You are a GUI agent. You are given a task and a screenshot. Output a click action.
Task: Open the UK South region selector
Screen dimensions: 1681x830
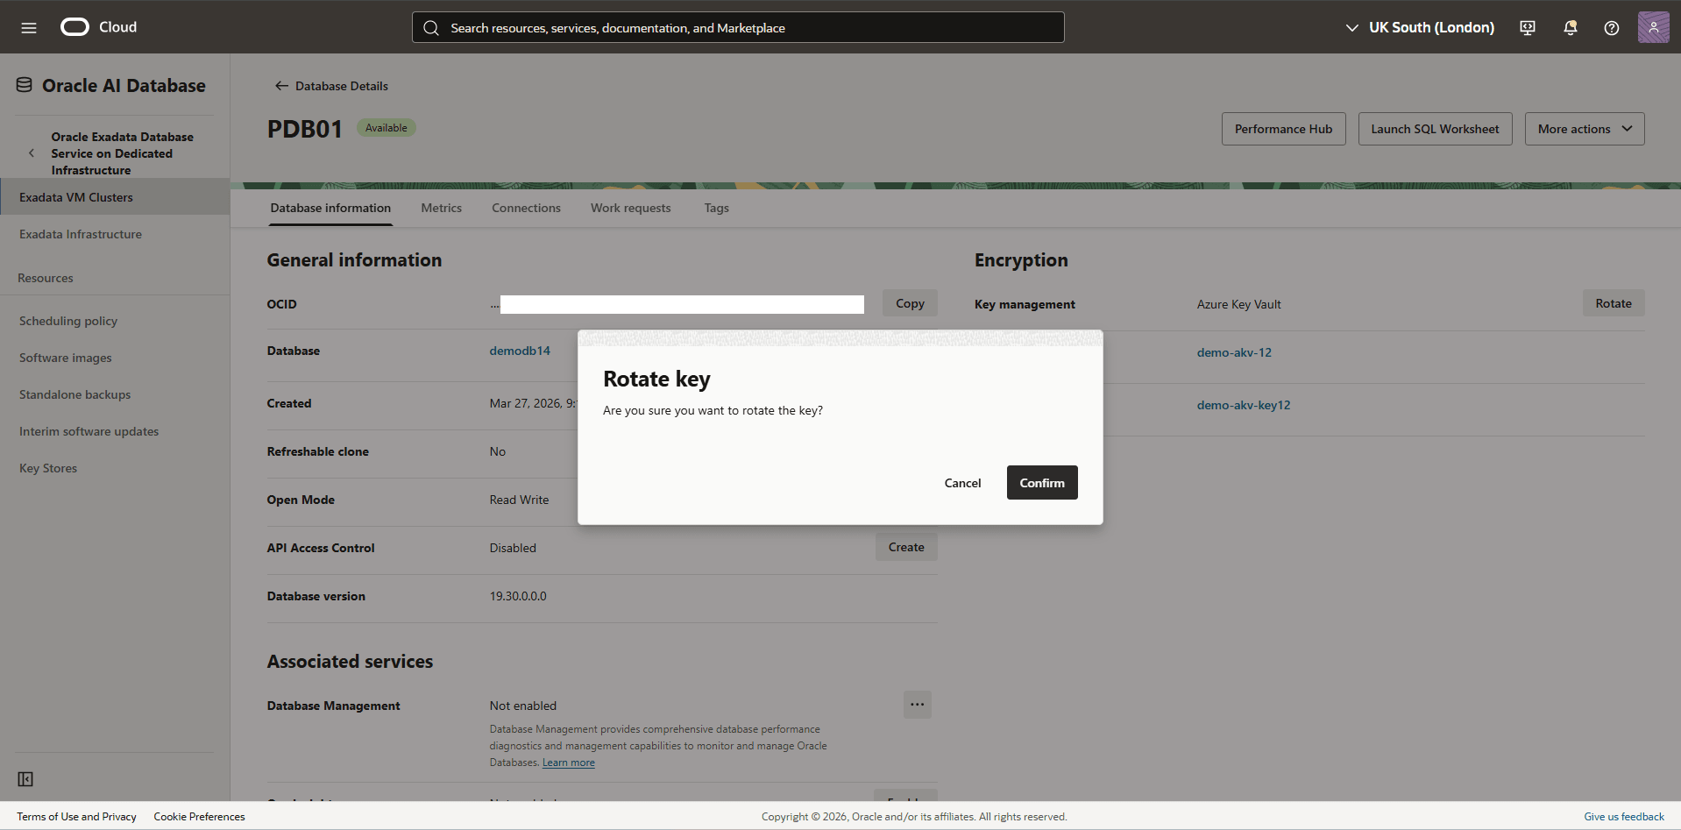tap(1420, 27)
